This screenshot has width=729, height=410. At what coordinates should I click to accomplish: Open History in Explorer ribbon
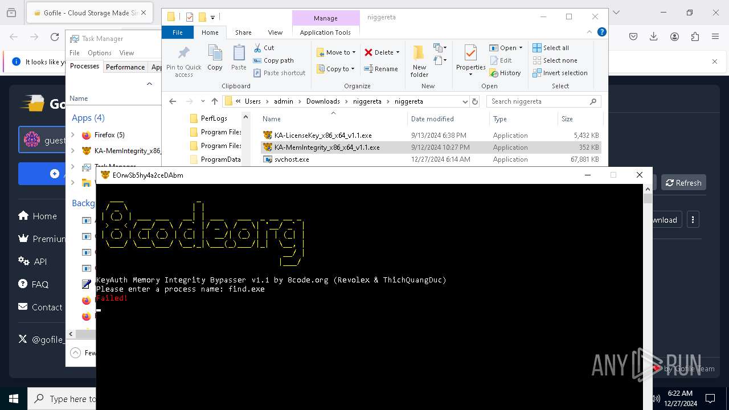(x=505, y=73)
